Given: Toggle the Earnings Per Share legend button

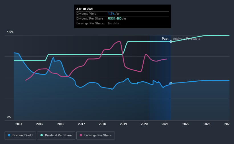Looking at the screenshot, I should point(95,135).
